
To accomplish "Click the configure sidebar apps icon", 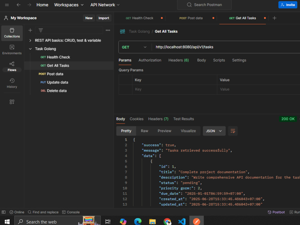I will 12,102.
